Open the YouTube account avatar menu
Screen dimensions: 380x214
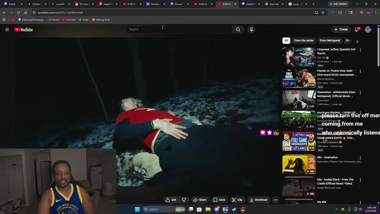[368, 29]
